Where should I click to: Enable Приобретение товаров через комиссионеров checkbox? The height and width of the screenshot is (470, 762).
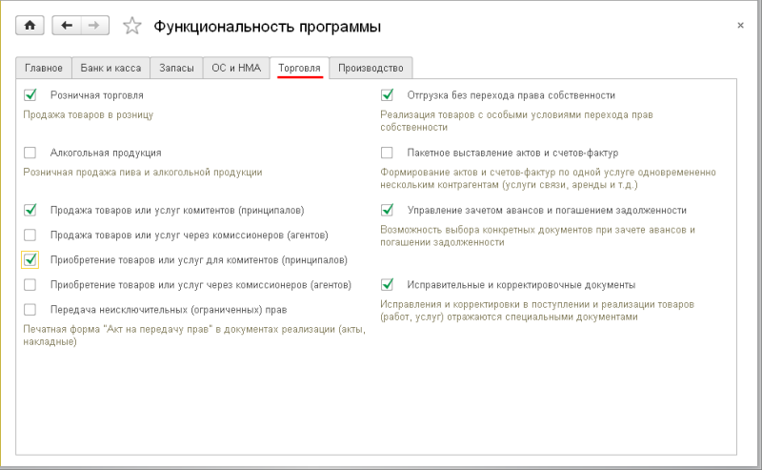point(30,284)
